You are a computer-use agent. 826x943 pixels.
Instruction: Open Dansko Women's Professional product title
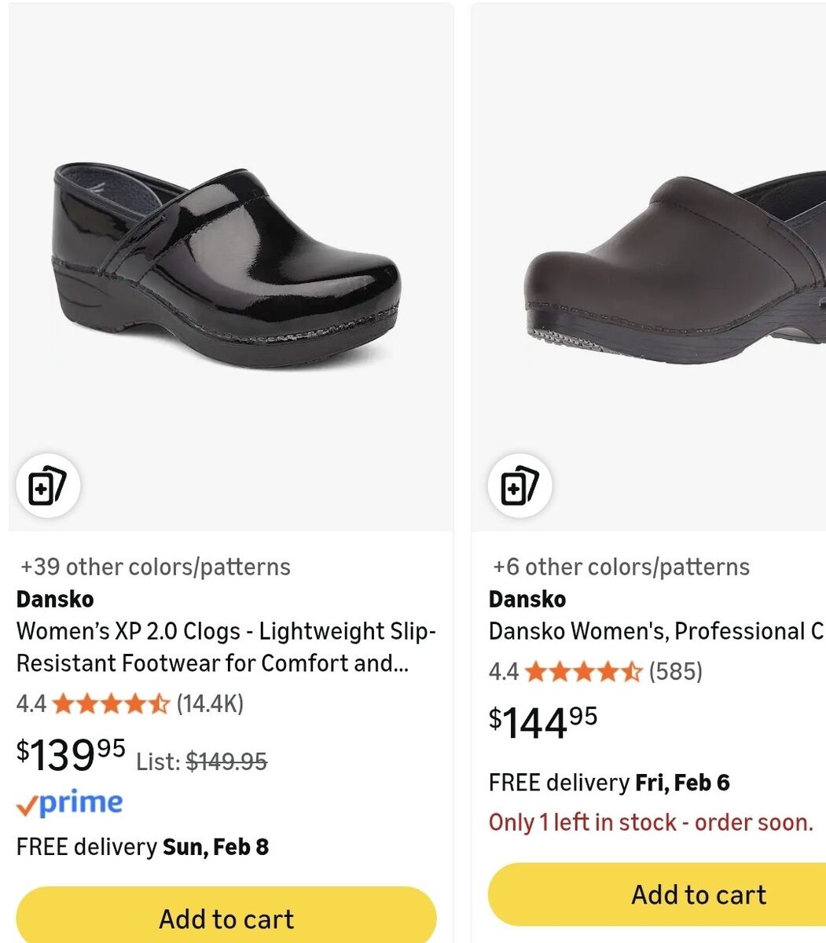click(x=656, y=631)
